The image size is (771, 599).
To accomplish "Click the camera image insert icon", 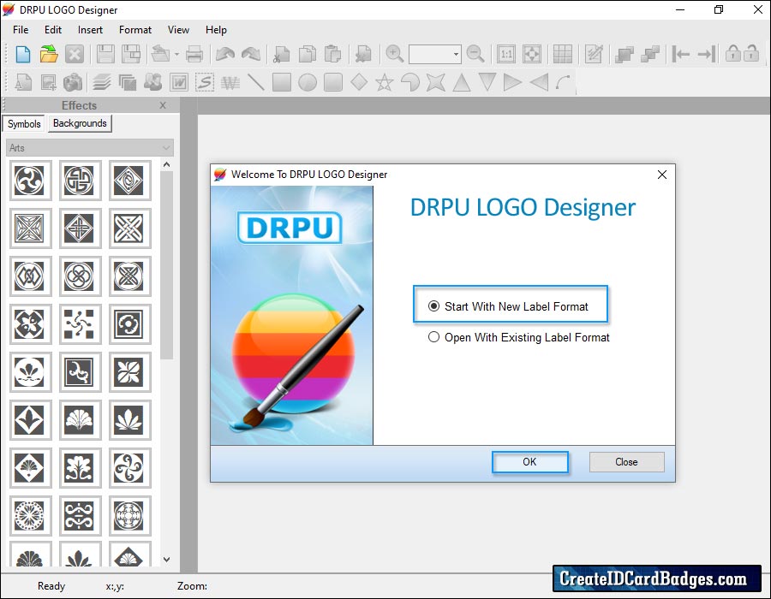I will click(x=73, y=82).
